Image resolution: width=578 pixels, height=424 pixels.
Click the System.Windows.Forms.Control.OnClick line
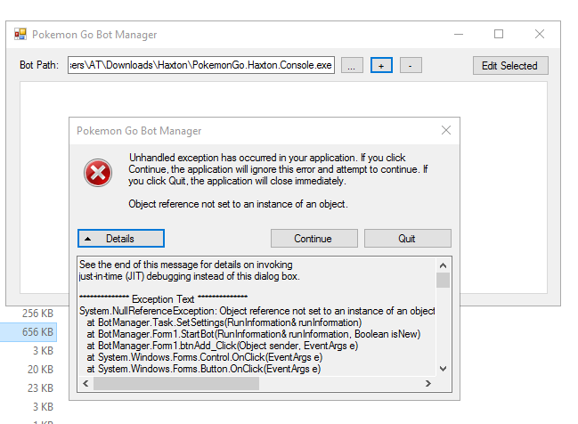pos(205,357)
